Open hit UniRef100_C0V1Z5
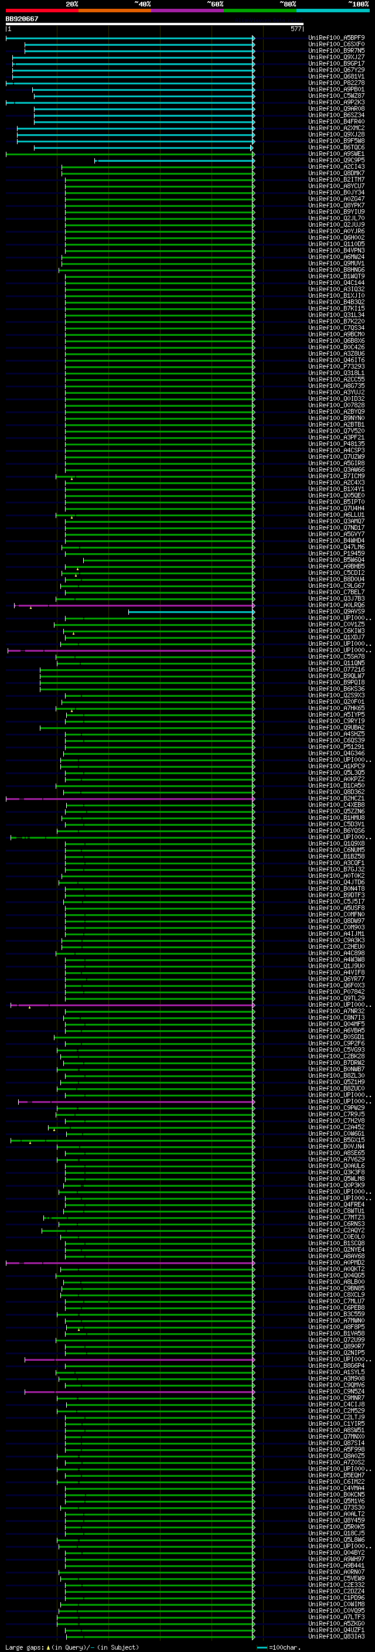Screen dimensions: 375x1652 point(336,624)
